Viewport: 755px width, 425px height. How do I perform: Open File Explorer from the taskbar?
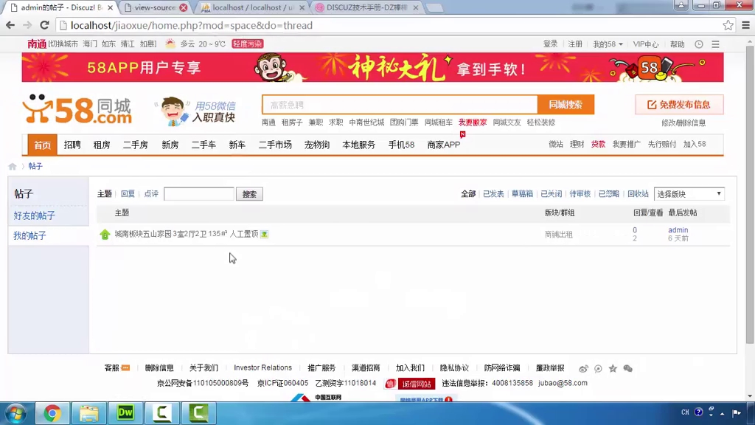[x=88, y=413]
